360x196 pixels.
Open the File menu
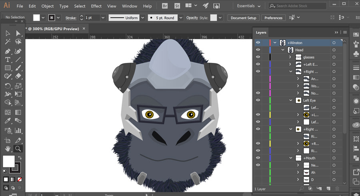pos(20,6)
